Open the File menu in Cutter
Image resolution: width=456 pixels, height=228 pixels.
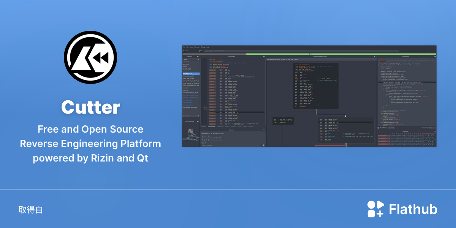[x=184, y=47]
